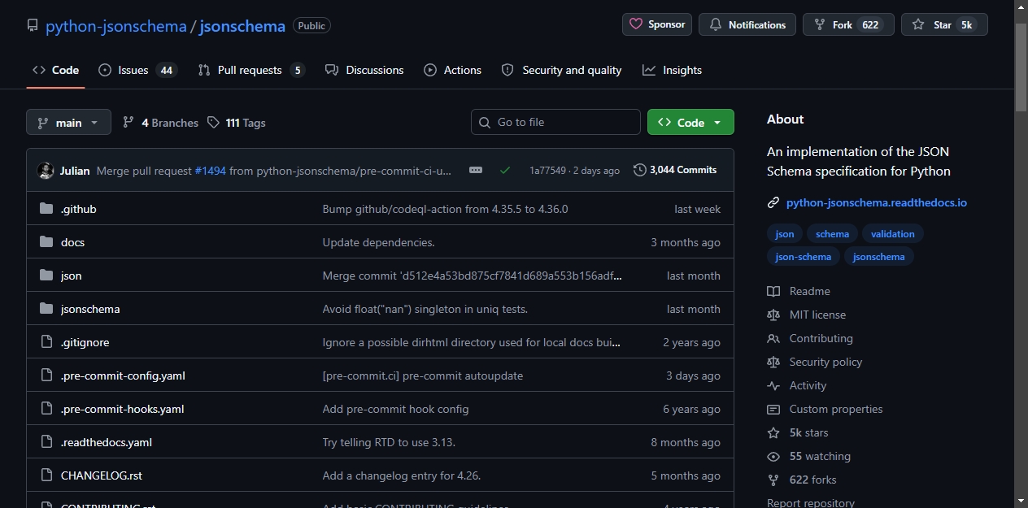This screenshot has height=508, width=1028.
Task: Click the Notifications button
Action: click(x=747, y=24)
